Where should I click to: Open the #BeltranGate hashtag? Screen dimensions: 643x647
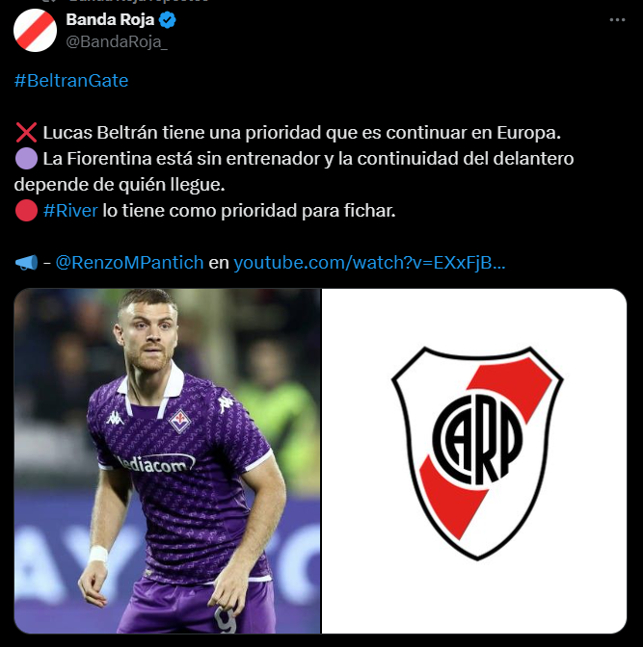click(x=71, y=81)
